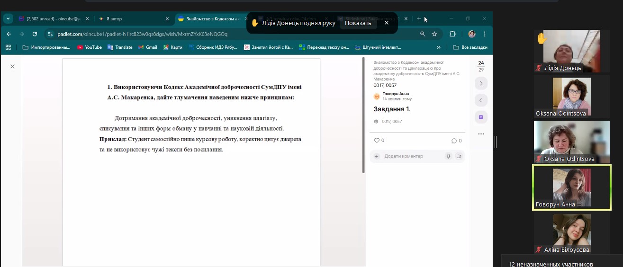Click plus icon in comment box
623x267 pixels.
point(377,156)
